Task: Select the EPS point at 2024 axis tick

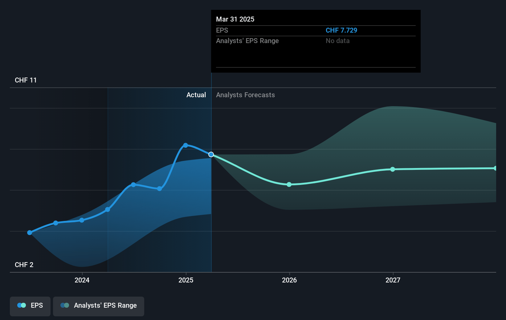Action: point(82,220)
